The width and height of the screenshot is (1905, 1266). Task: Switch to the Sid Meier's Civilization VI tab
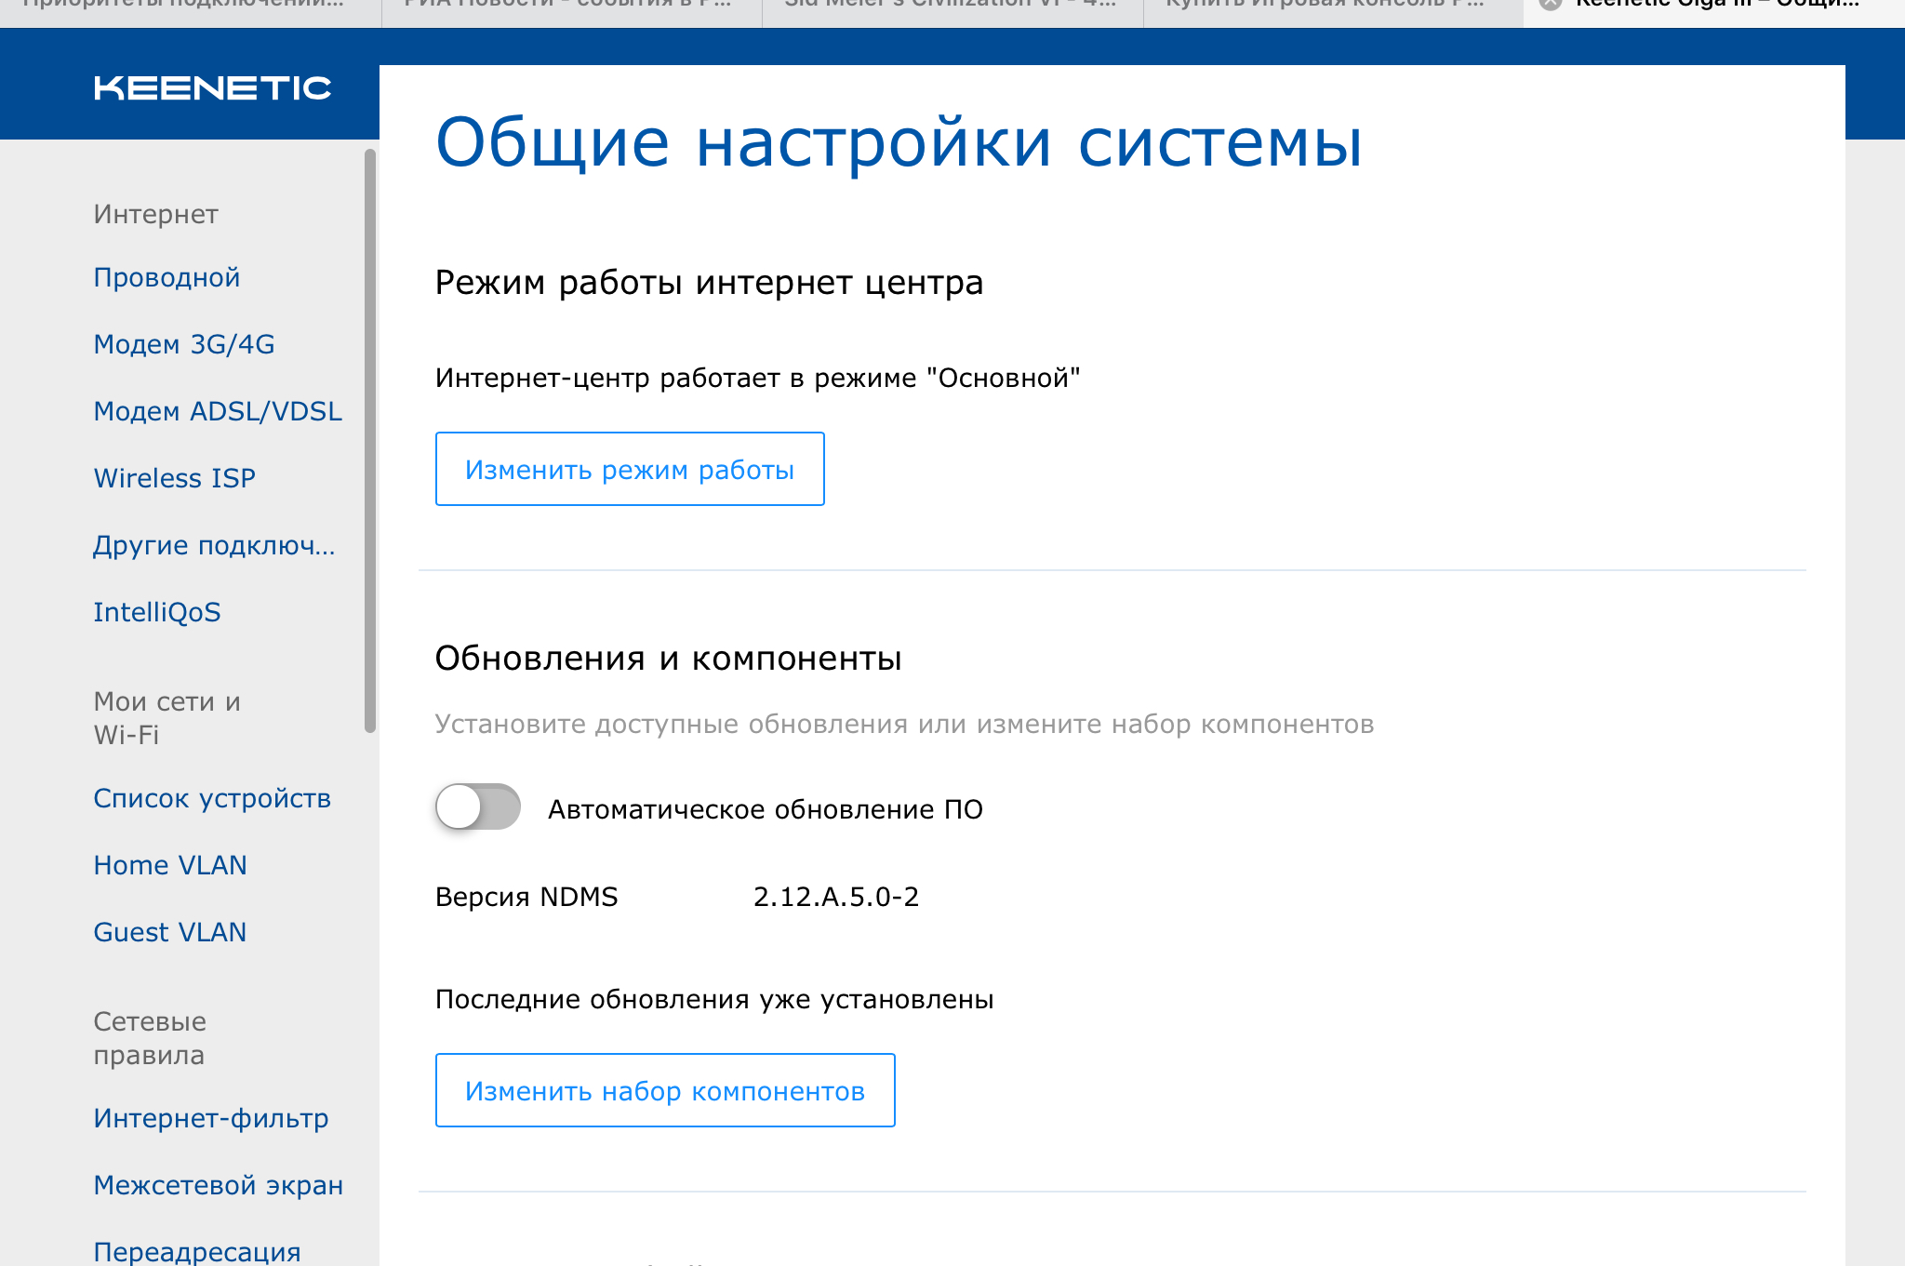[x=952, y=12]
